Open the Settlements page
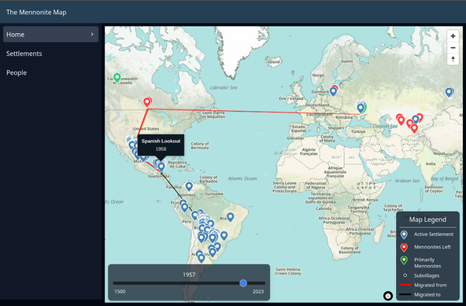 click(24, 53)
